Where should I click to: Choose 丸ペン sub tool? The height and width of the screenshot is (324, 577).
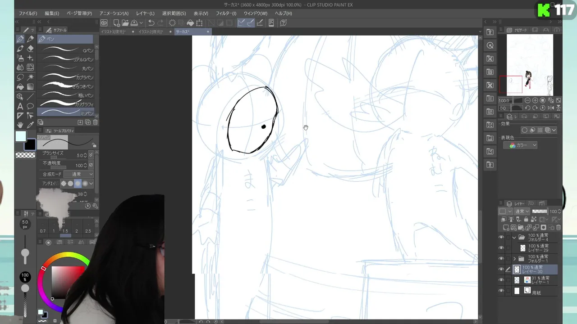[x=66, y=67]
